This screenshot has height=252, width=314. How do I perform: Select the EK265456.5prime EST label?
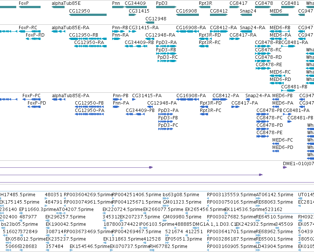(205, 209)
